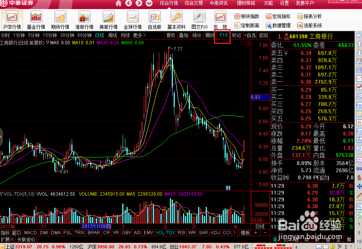Viewport: 362px width, 249px height.
Task: Open 美股行情 US stocks
Action: 108,20
